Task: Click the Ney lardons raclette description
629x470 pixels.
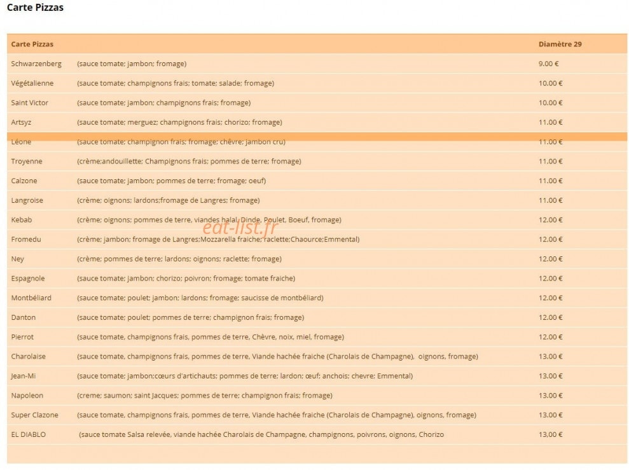Action: click(179, 259)
